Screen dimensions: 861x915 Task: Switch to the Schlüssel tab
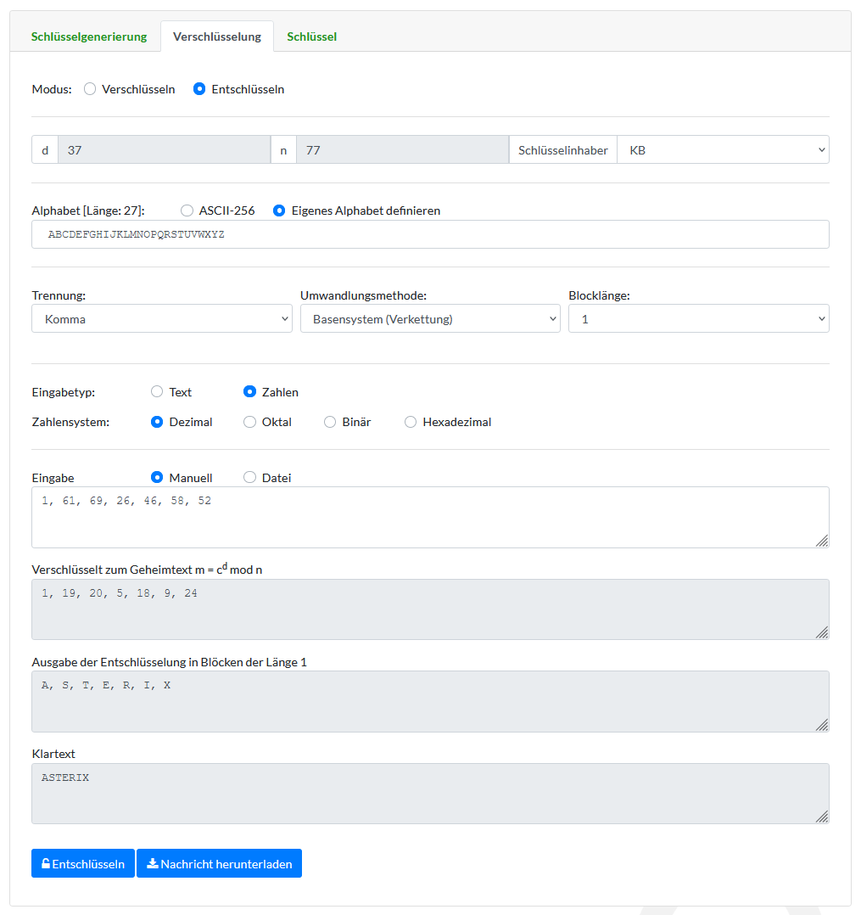(x=311, y=36)
